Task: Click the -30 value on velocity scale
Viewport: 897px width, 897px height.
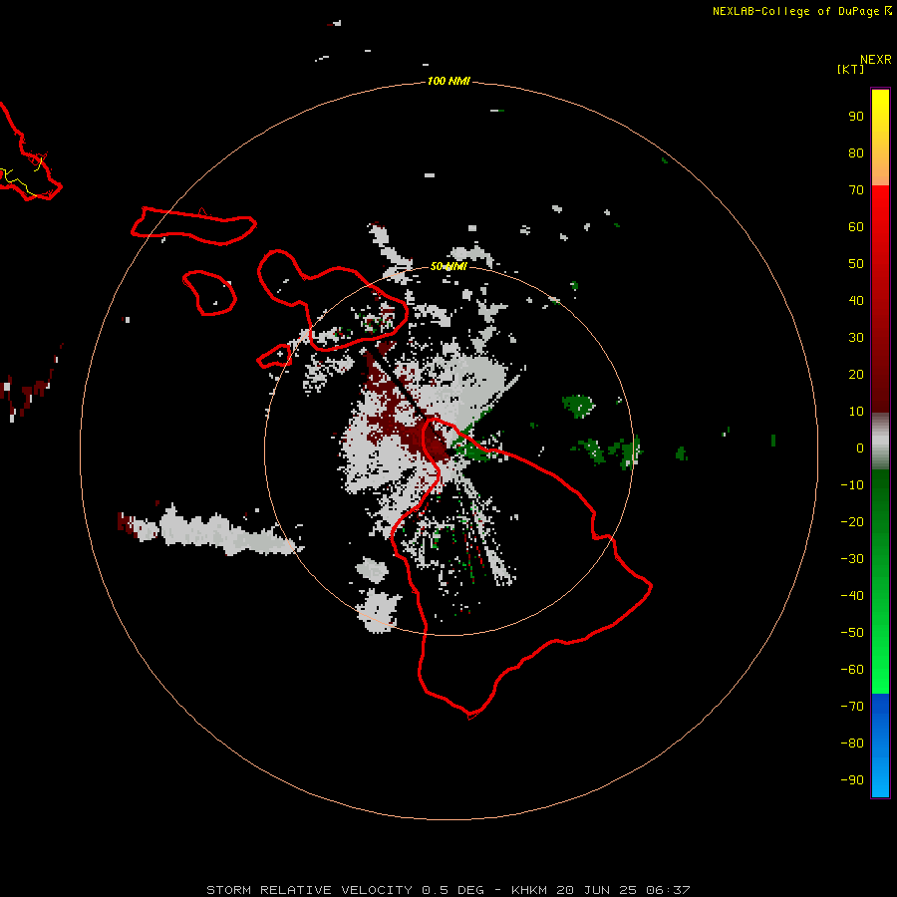Action: [x=852, y=559]
